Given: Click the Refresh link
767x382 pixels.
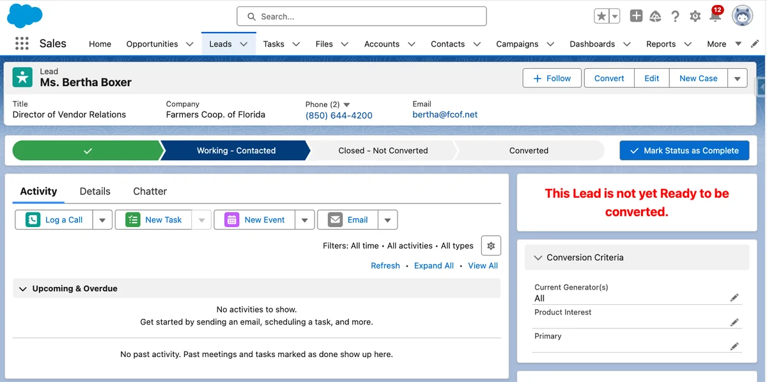Looking at the screenshot, I should pyautogui.click(x=385, y=266).
